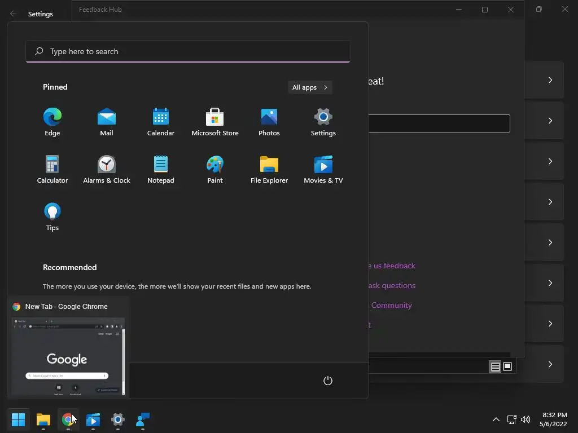Screen dimensions: 578x433
Task: Open Feedback Hub from the taskbar
Action: coord(143,419)
